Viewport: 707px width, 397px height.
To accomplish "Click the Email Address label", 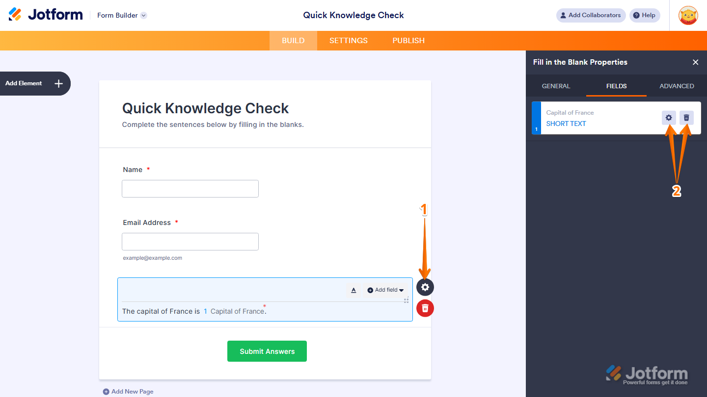I will click(x=147, y=223).
